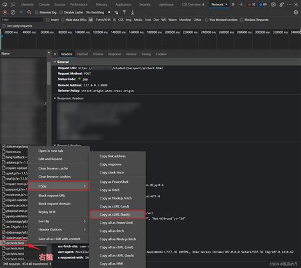Open network settings gear icon
The width and height of the screenshot is (301, 268).
[x=296, y=13]
